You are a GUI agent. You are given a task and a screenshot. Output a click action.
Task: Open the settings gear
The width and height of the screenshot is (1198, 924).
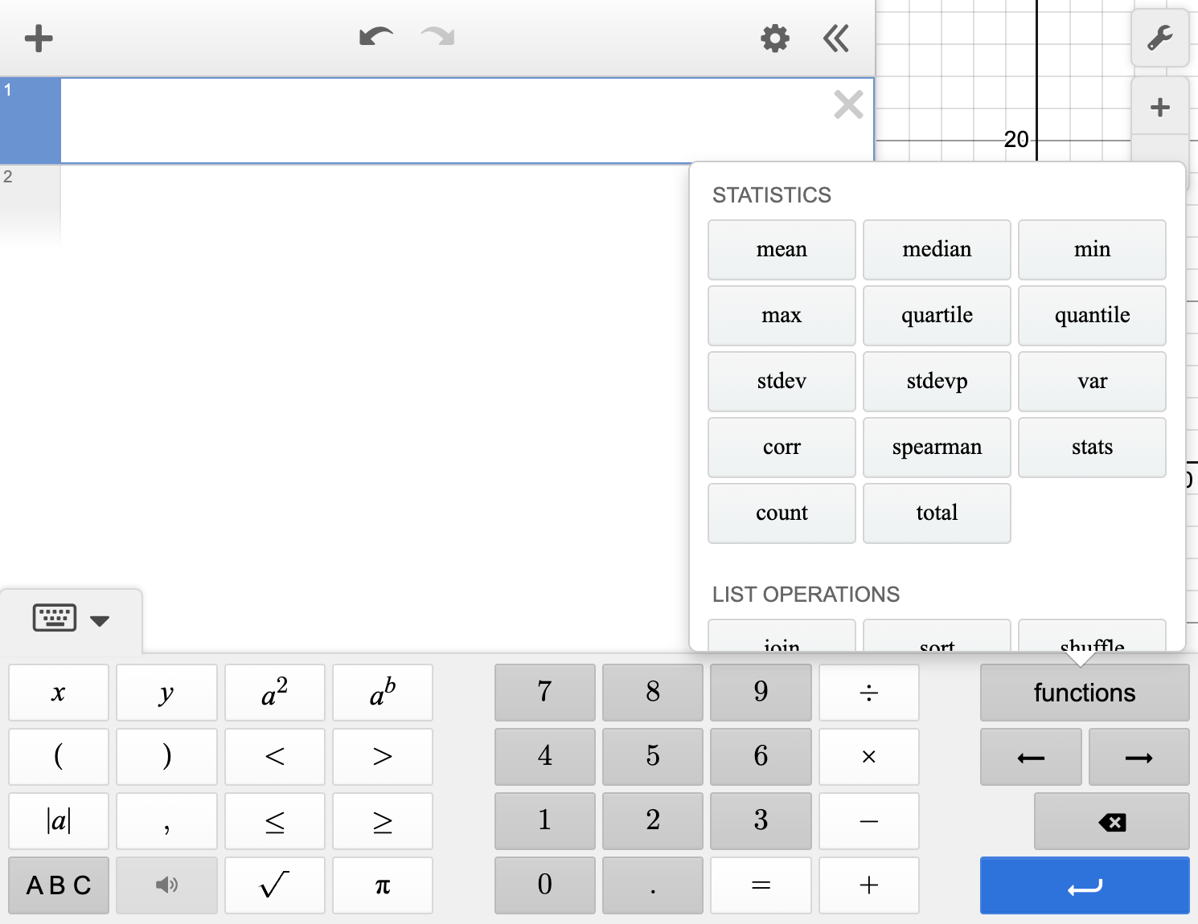pos(773,38)
